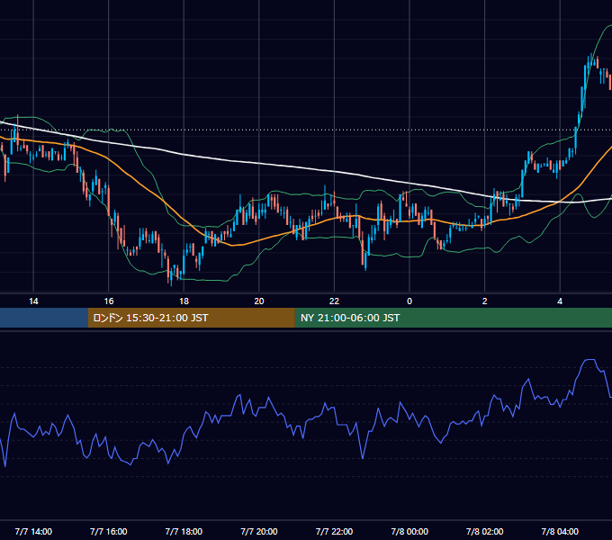The height and width of the screenshot is (540, 612).
Task: Click the 7/7 14:00 time label
Action: 33,532
